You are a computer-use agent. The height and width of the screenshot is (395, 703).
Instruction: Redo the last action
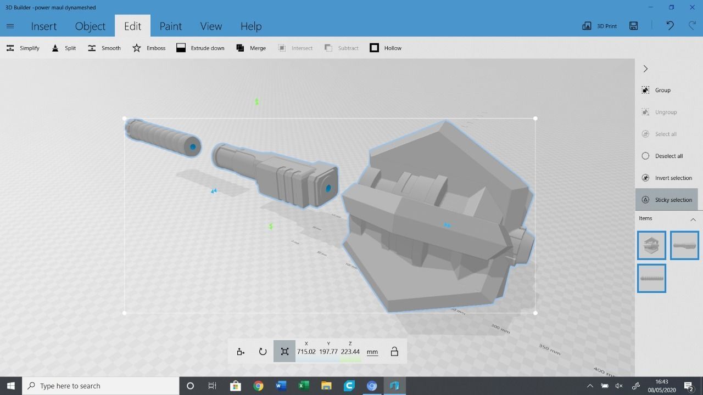point(692,26)
